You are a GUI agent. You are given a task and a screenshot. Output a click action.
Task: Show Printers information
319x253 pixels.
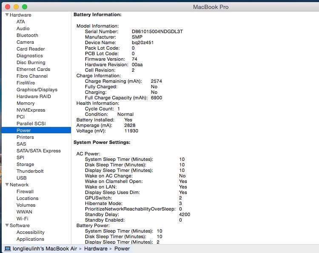[x=25, y=137]
